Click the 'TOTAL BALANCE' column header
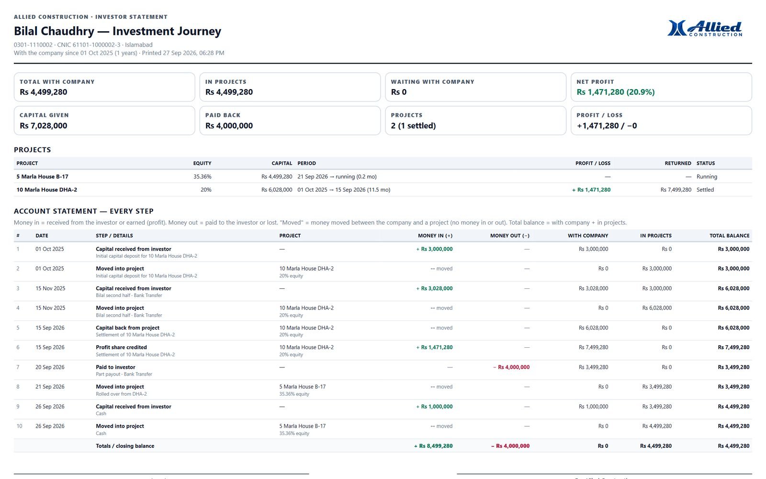The width and height of the screenshot is (766, 479). 730,236
